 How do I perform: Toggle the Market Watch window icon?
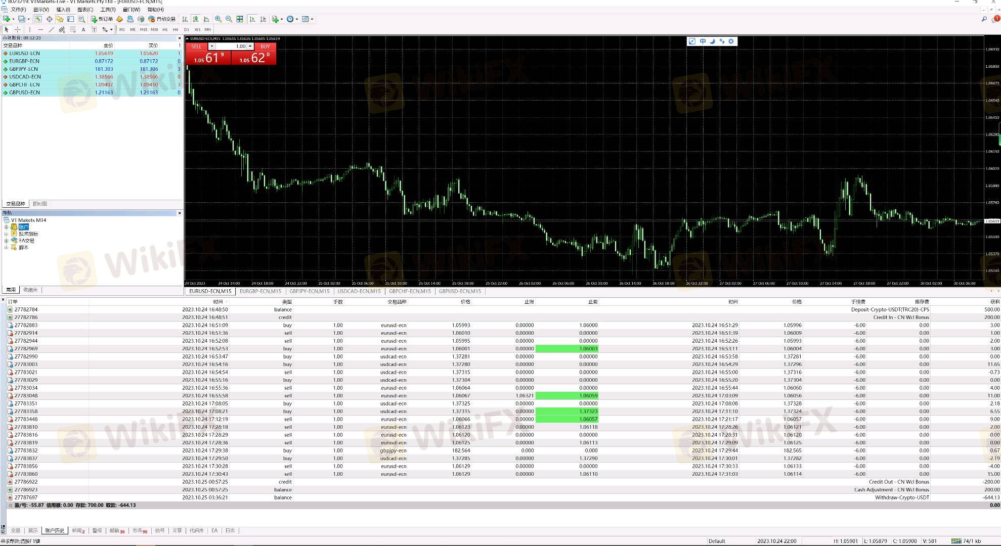coord(38,19)
